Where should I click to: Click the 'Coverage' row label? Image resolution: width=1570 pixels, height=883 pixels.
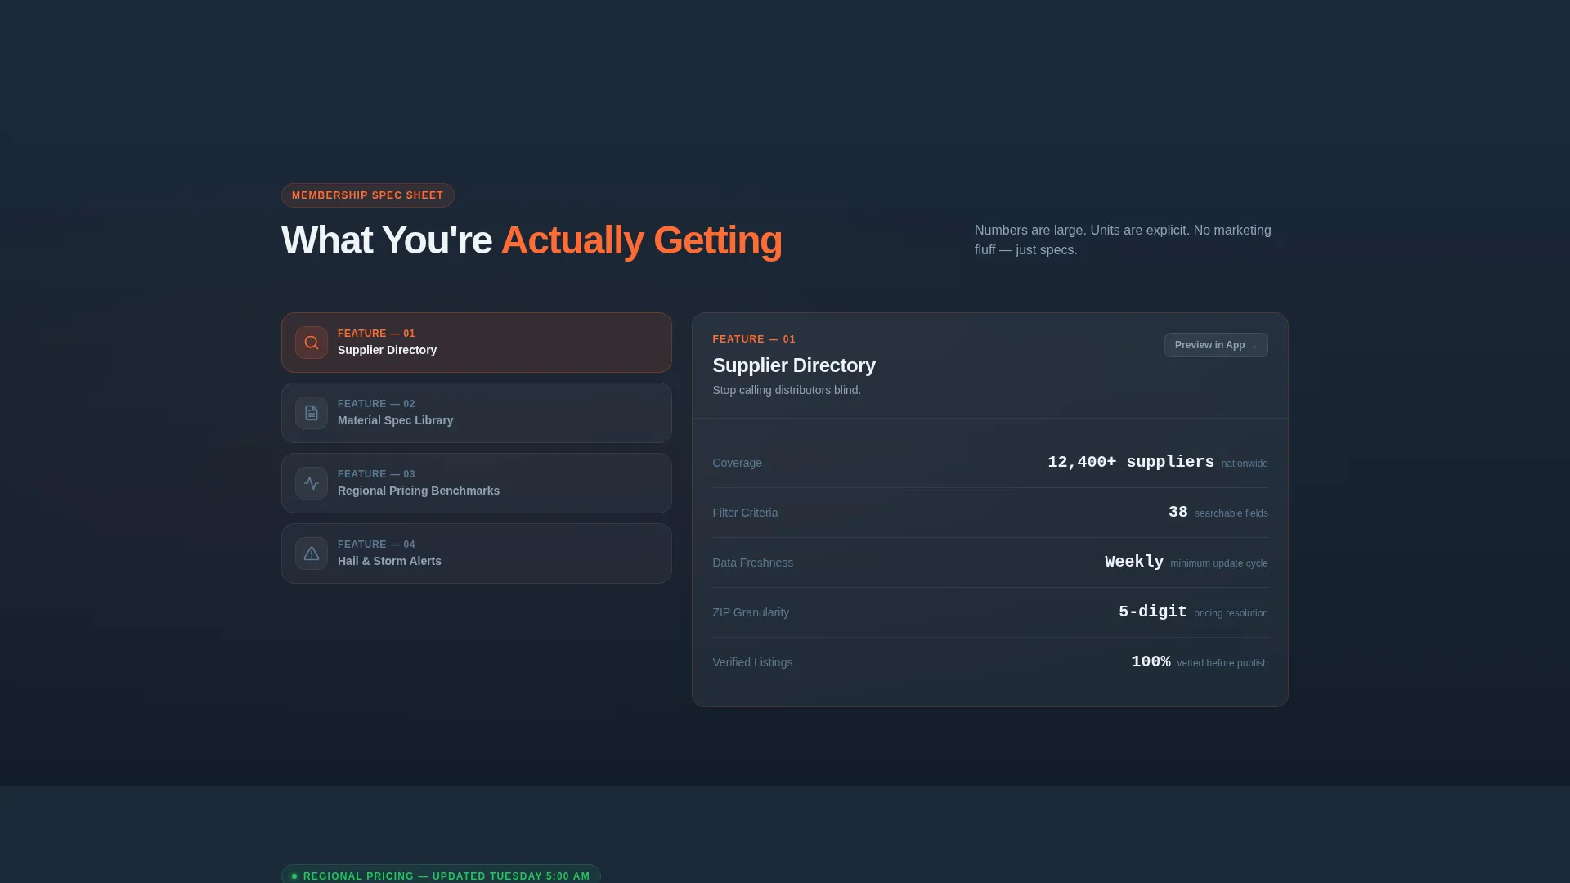tap(737, 463)
